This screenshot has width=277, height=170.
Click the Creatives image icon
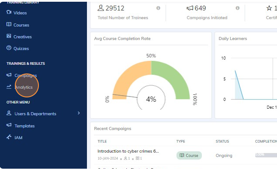(9, 36)
